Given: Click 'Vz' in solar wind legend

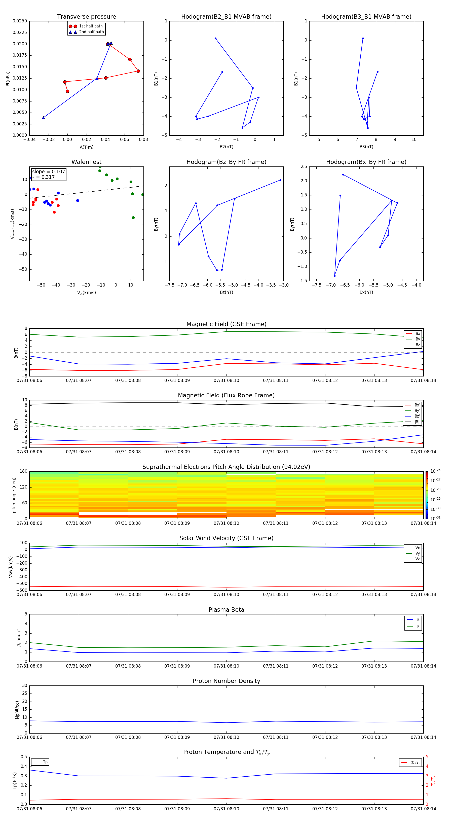Looking at the screenshot, I should coord(413,559).
